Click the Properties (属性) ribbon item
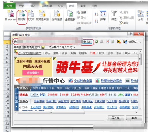148x132 pixels. pos(81,18)
